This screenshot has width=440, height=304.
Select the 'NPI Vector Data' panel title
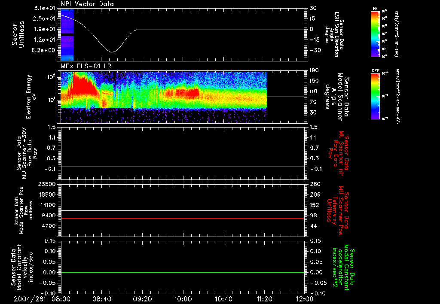(x=87, y=4)
